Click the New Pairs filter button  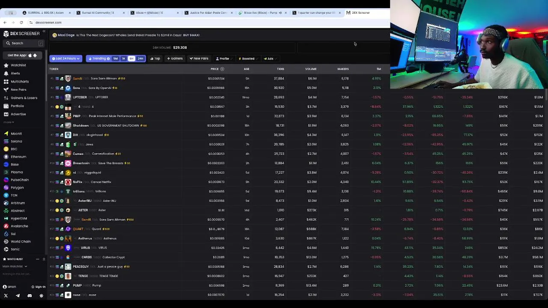199,59
